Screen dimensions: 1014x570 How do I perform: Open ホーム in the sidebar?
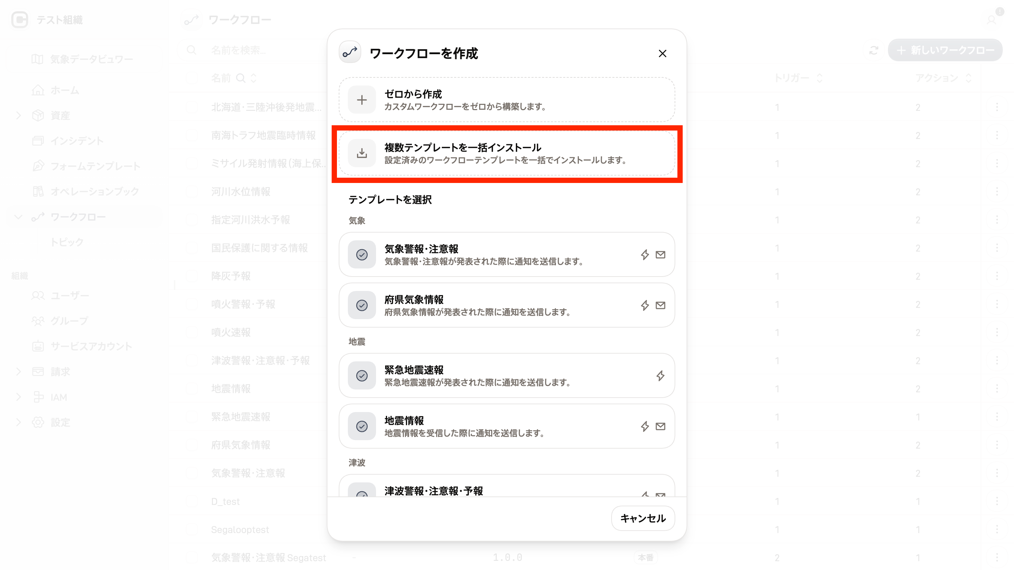point(84,90)
